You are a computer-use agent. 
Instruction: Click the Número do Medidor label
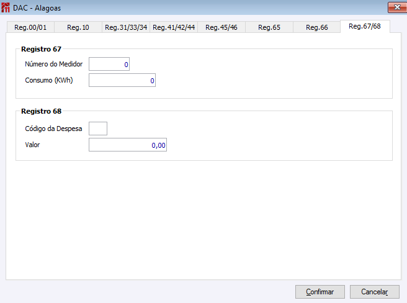[x=53, y=64]
